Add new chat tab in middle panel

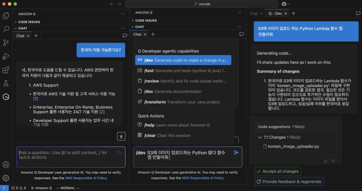tap(153, 34)
